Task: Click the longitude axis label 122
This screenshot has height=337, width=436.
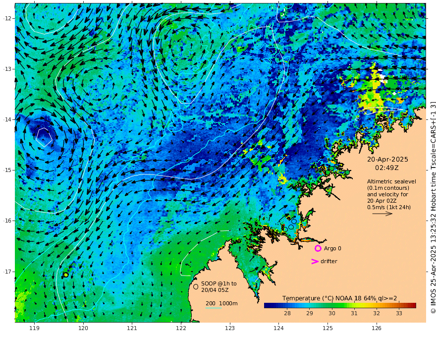Action: pos(181,329)
